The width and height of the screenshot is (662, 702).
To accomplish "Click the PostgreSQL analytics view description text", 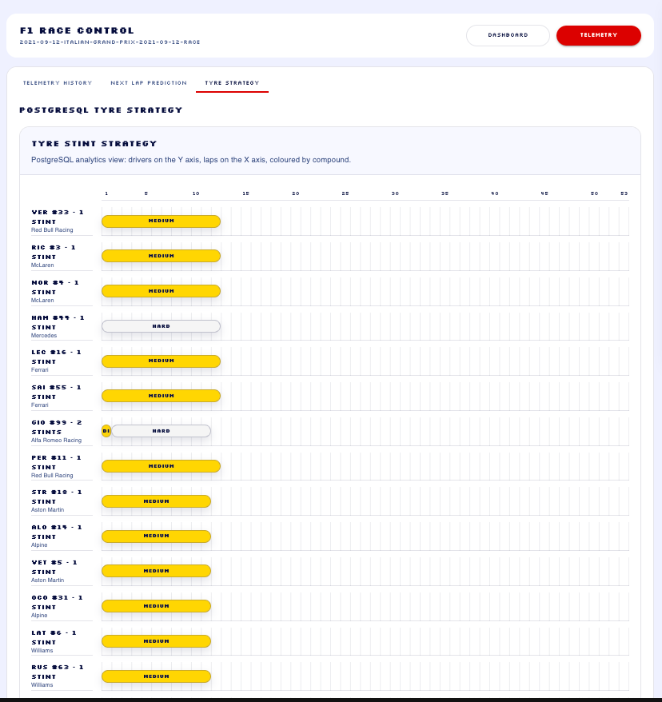I will (191, 160).
